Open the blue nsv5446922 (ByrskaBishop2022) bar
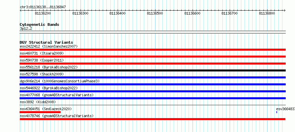 pos(152,91)
